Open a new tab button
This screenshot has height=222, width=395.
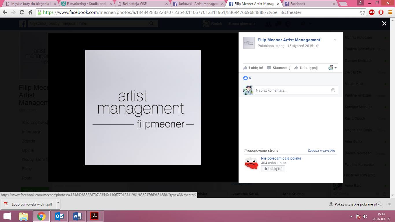[343, 4]
